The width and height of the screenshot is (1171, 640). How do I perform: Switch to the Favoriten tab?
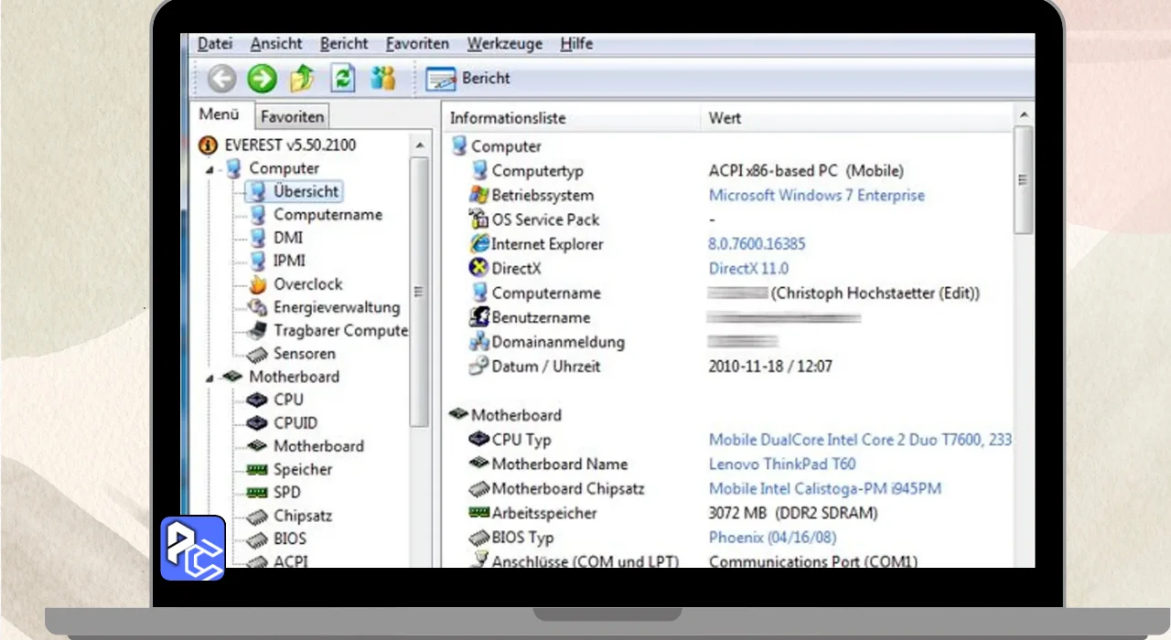pos(291,117)
